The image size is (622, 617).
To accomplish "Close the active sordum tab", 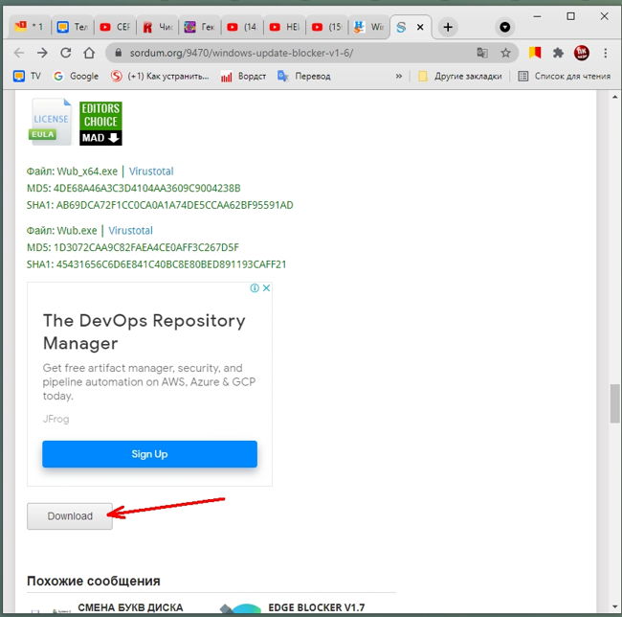I will coord(420,27).
